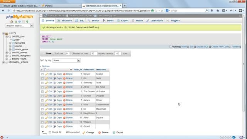
Task: Click the Explain SQL link
Action: click(202, 47)
